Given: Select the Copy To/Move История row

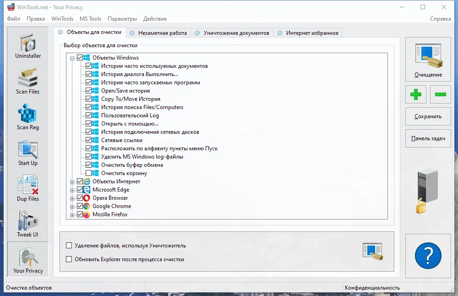Looking at the screenshot, I should coord(131,99).
